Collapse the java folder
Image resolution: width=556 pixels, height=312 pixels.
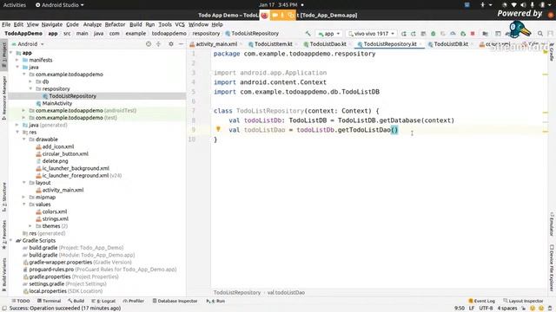[17, 67]
